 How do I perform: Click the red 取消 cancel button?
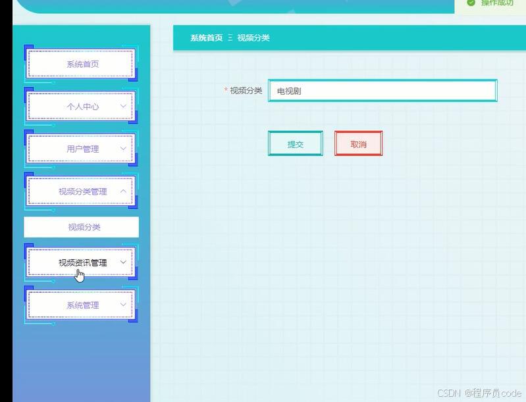point(359,143)
